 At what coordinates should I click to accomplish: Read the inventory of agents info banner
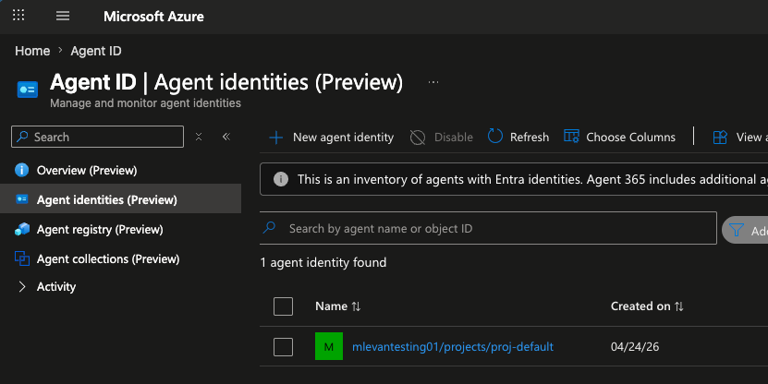[514, 179]
